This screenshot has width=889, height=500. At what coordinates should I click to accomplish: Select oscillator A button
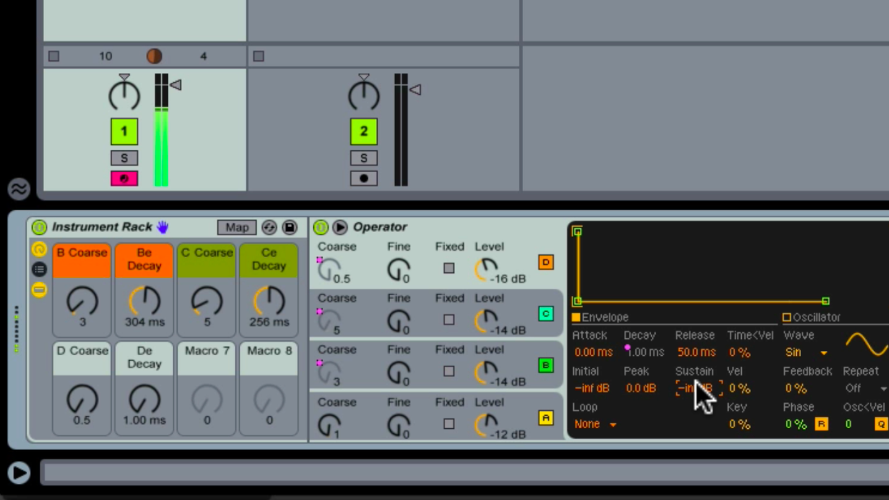point(545,418)
